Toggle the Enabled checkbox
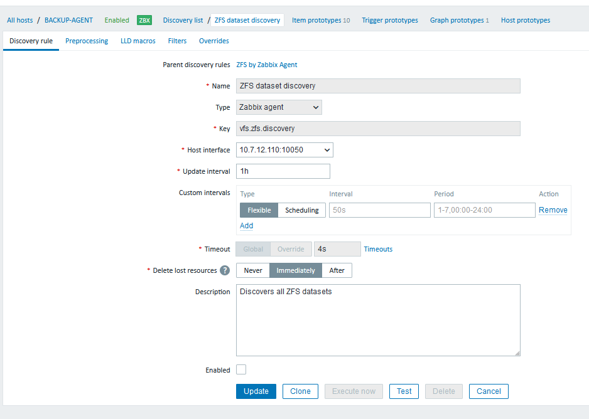 point(241,369)
